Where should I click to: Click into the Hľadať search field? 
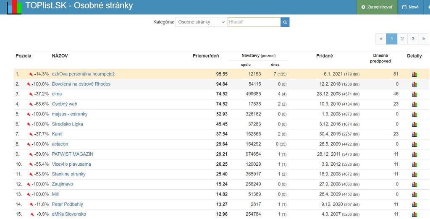coord(254,22)
